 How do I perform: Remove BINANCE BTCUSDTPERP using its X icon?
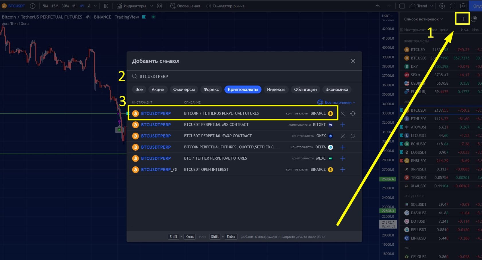point(343,114)
